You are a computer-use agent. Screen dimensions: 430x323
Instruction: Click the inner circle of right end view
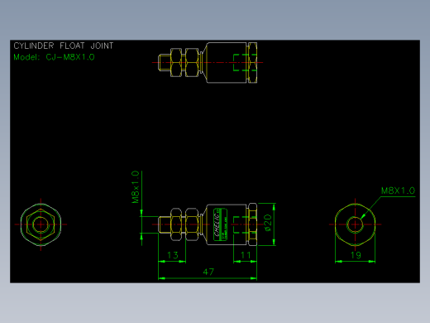[355, 224]
